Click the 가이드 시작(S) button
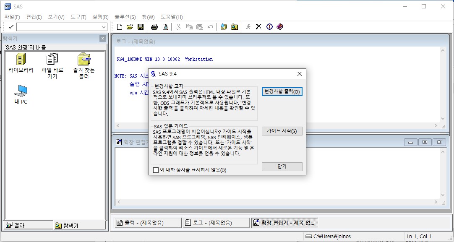This screenshot has height=242, width=454. tap(282, 131)
